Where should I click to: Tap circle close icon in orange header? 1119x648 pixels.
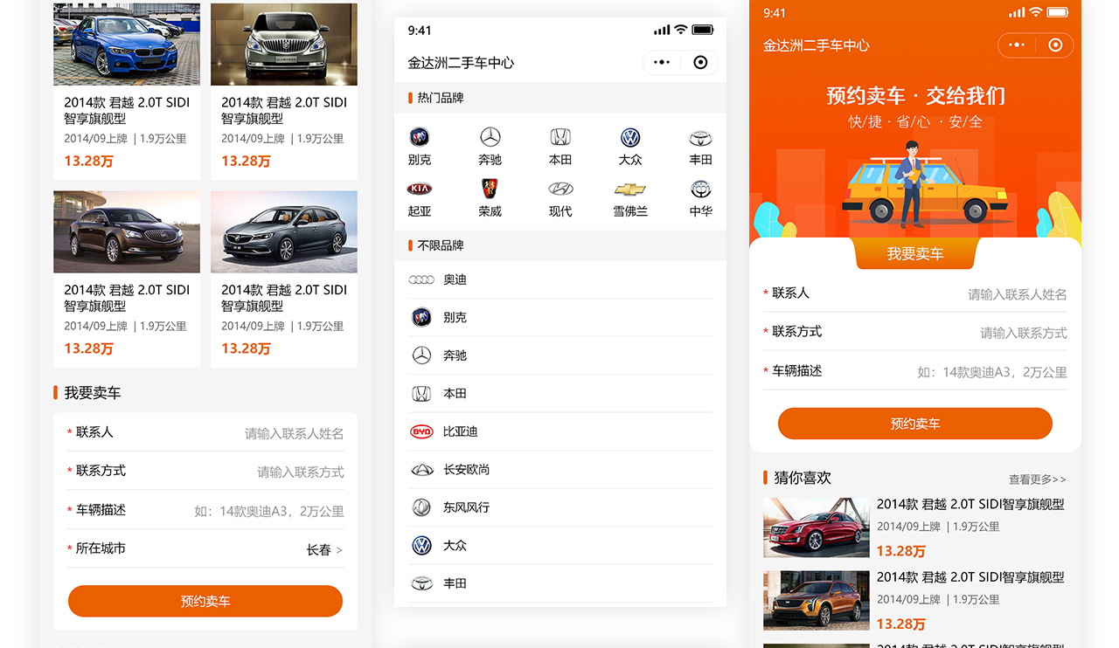coord(1055,45)
